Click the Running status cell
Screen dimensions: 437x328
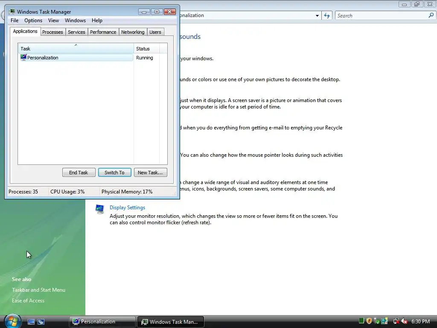point(144,58)
